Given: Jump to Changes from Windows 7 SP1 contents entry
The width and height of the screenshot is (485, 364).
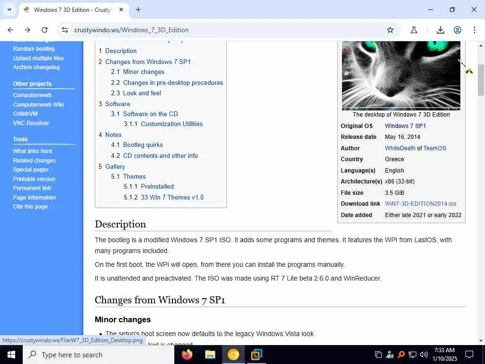Looking at the screenshot, I should 145,62.
